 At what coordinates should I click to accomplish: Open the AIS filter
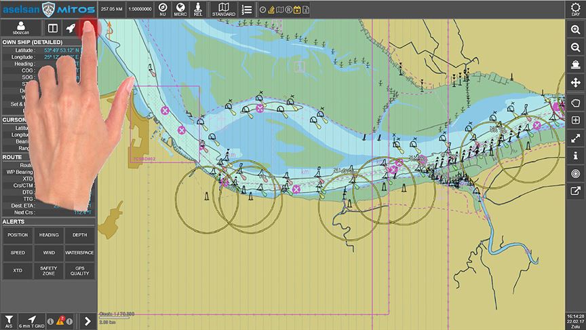coord(9,320)
